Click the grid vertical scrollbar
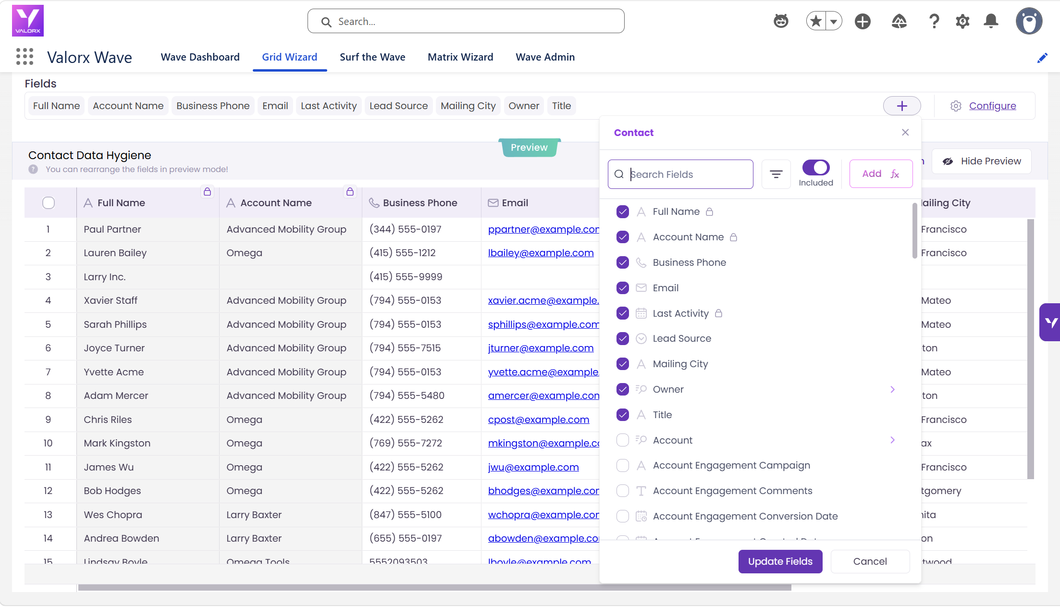 point(1030,349)
